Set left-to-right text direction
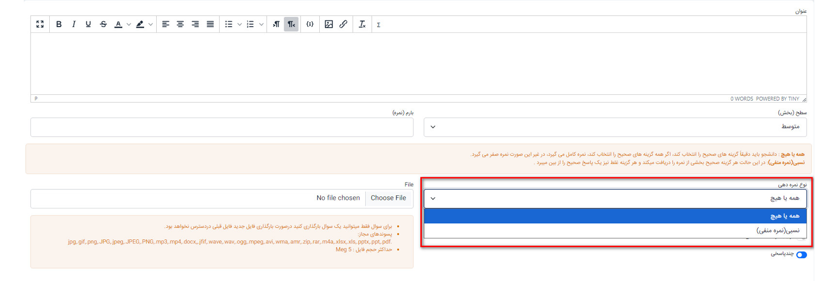Viewport: 837px width, 281px height. 276,24
